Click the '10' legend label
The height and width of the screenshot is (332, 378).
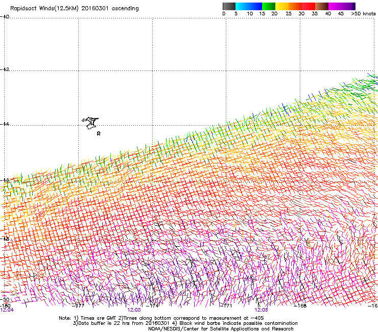tap(250, 14)
